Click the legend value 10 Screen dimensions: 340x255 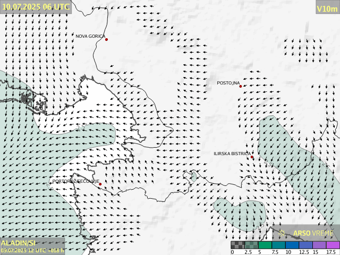coord(288,252)
